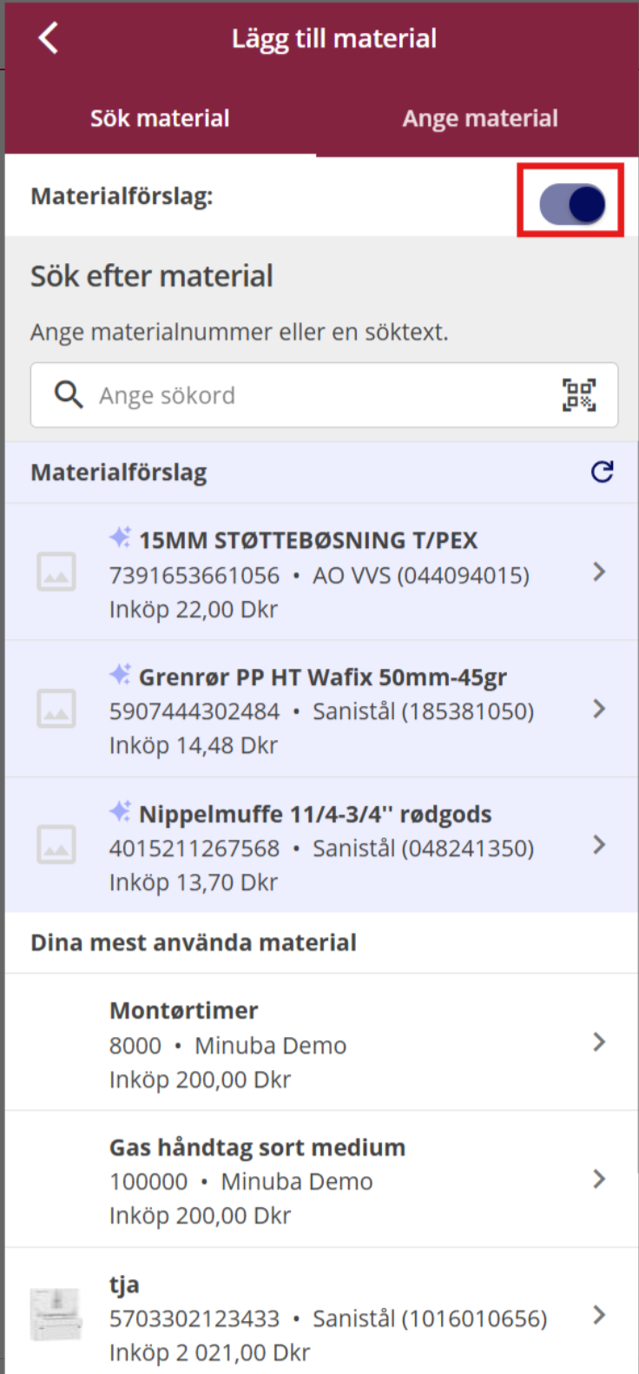
Task: Disable the Materialförslag toggle switch
Action: pos(572,204)
